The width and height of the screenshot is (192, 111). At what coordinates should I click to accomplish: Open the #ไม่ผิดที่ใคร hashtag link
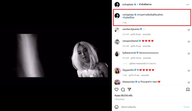pyautogui.click(x=128, y=18)
